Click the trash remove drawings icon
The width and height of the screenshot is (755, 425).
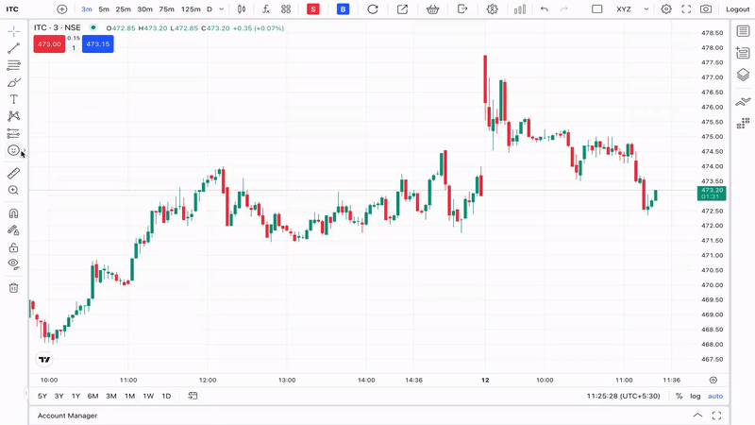(x=13, y=288)
